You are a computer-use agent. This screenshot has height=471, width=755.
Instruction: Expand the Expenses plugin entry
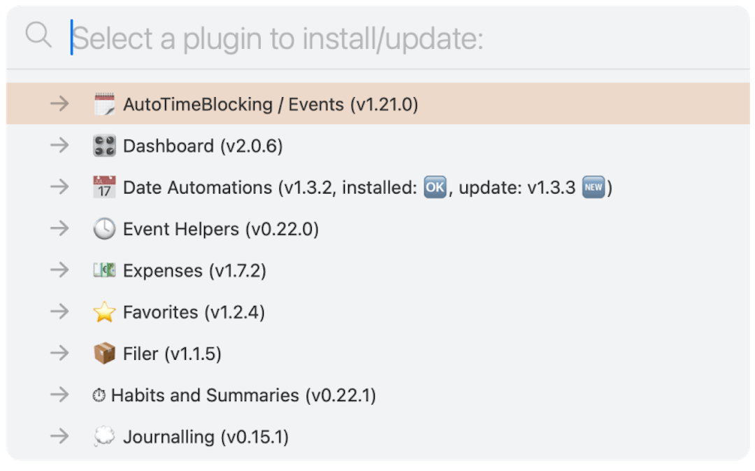(60, 270)
